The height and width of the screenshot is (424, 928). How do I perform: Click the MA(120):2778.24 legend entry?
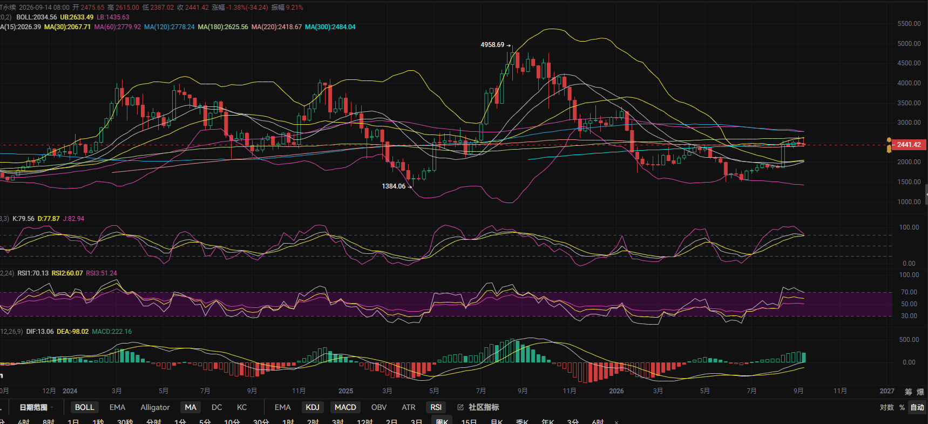click(170, 27)
